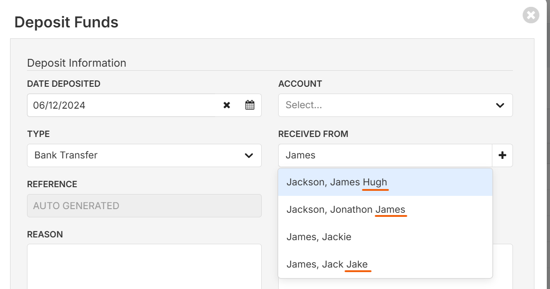The width and height of the screenshot is (550, 289).
Task: Click the auto generated Reference field
Action: pyautogui.click(x=144, y=205)
